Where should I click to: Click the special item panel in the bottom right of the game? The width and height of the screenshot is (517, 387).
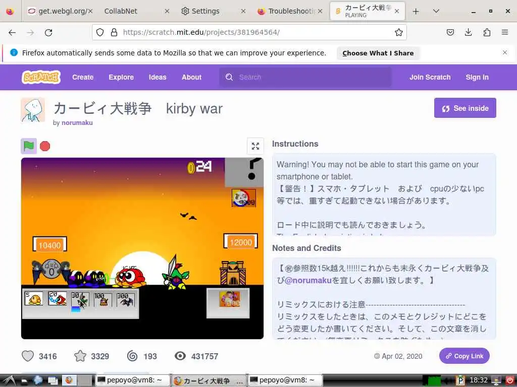[x=228, y=303]
